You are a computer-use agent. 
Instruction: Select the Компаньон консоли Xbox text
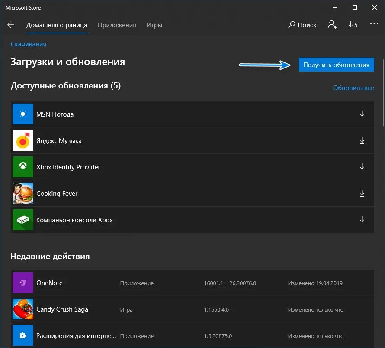point(74,220)
